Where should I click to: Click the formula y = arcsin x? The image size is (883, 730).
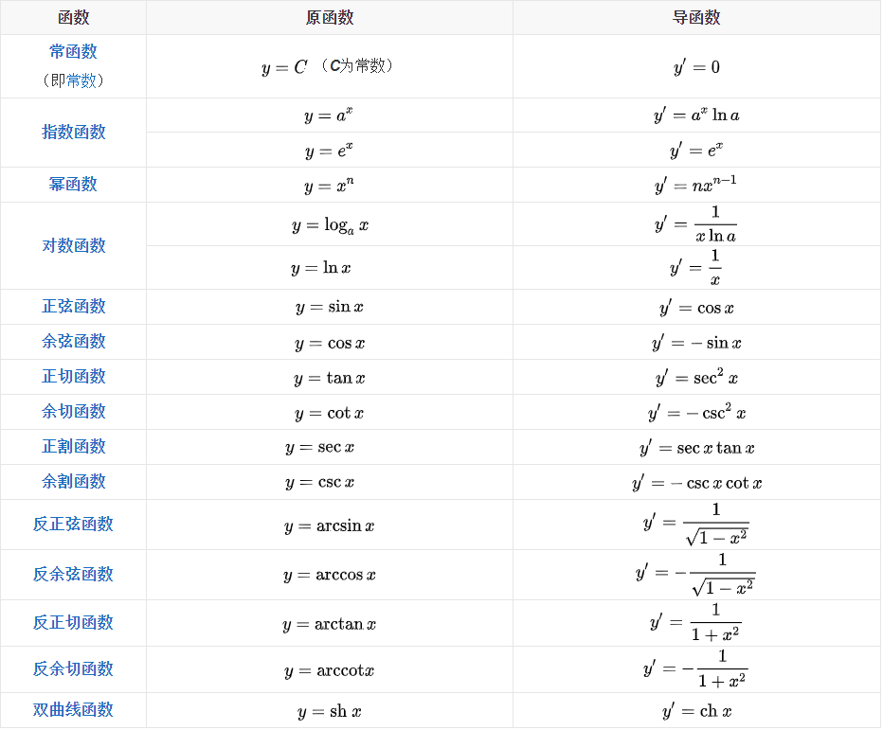coord(330,526)
